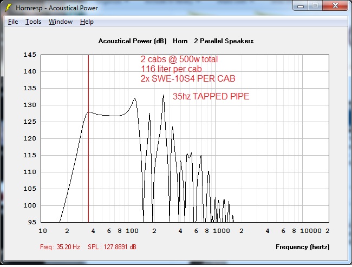Click the 10000 label on frequency axis
352x267 pixels.
[x=311, y=231]
